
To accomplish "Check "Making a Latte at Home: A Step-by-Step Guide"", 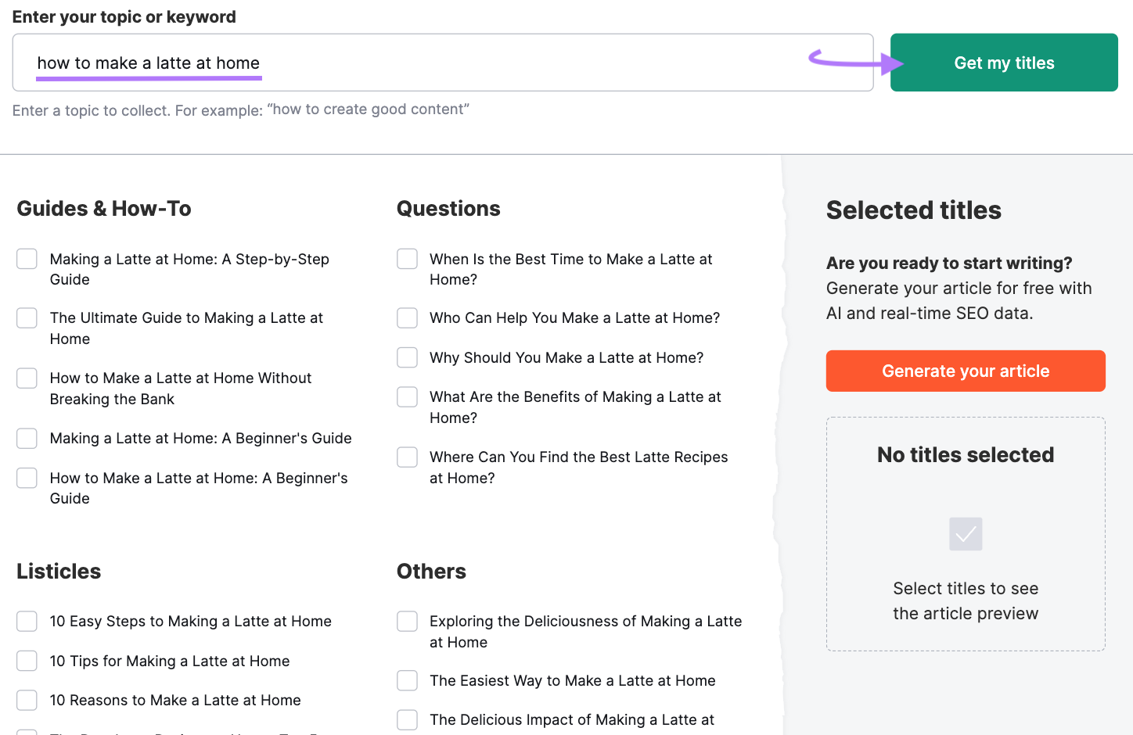I will (x=26, y=258).
